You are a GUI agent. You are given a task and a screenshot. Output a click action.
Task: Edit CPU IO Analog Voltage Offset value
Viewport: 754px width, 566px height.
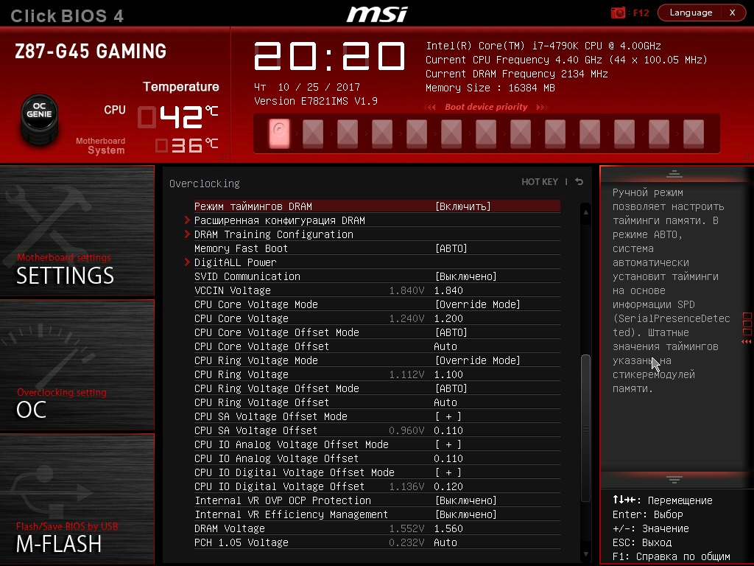click(x=448, y=458)
